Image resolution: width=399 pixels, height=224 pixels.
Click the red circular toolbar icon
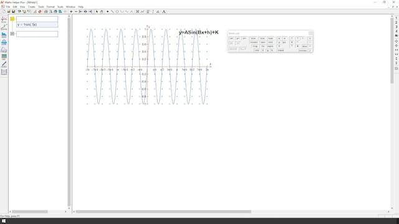click(x=40, y=11)
